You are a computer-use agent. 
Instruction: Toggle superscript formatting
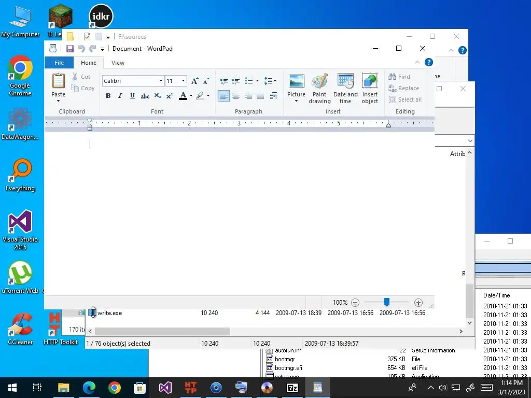pos(170,96)
